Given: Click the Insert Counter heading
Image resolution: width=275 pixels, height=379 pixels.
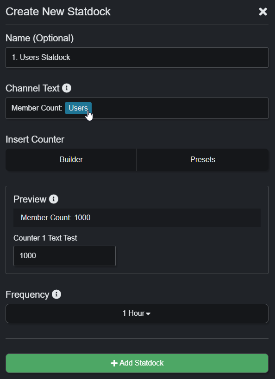Looking at the screenshot, I should click(35, 139).
